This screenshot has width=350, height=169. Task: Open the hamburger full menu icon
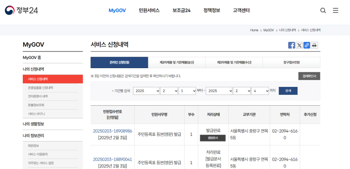click(x=336, y=10)
